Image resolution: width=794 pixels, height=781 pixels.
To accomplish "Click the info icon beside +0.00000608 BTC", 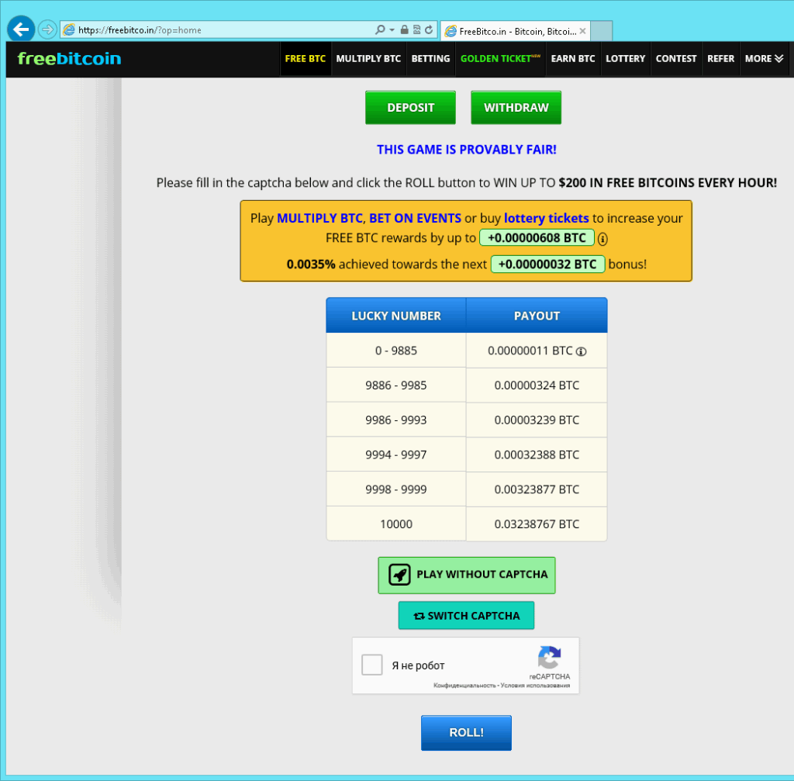I will [x=602, y=239].
